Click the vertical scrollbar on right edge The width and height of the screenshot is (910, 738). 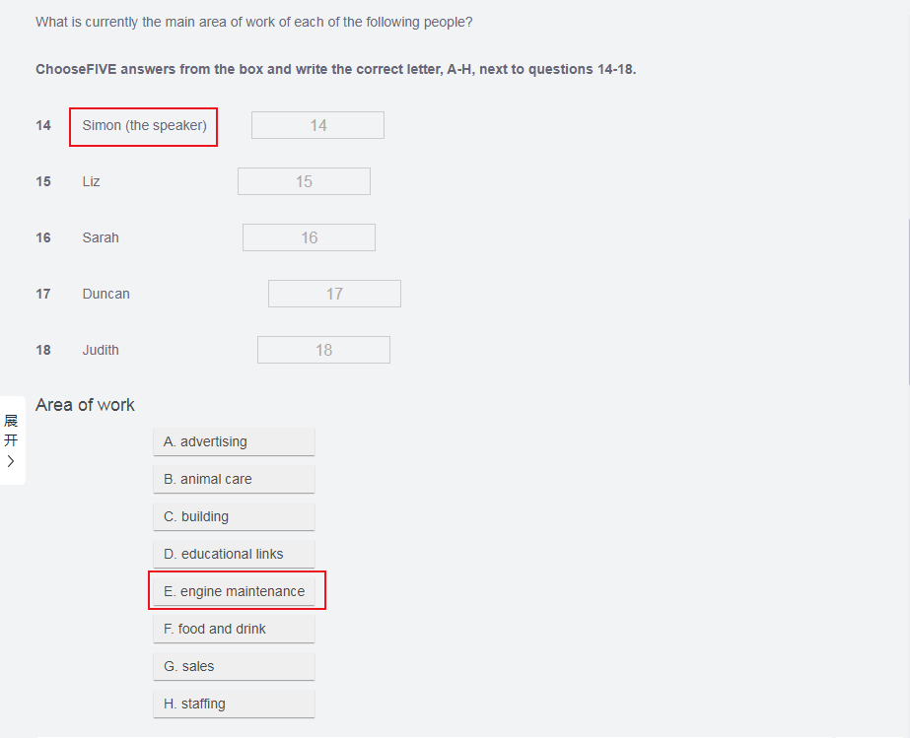[907, 296]
